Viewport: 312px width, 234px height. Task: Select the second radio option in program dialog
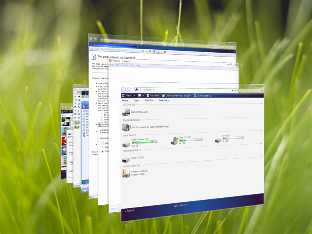103,147
